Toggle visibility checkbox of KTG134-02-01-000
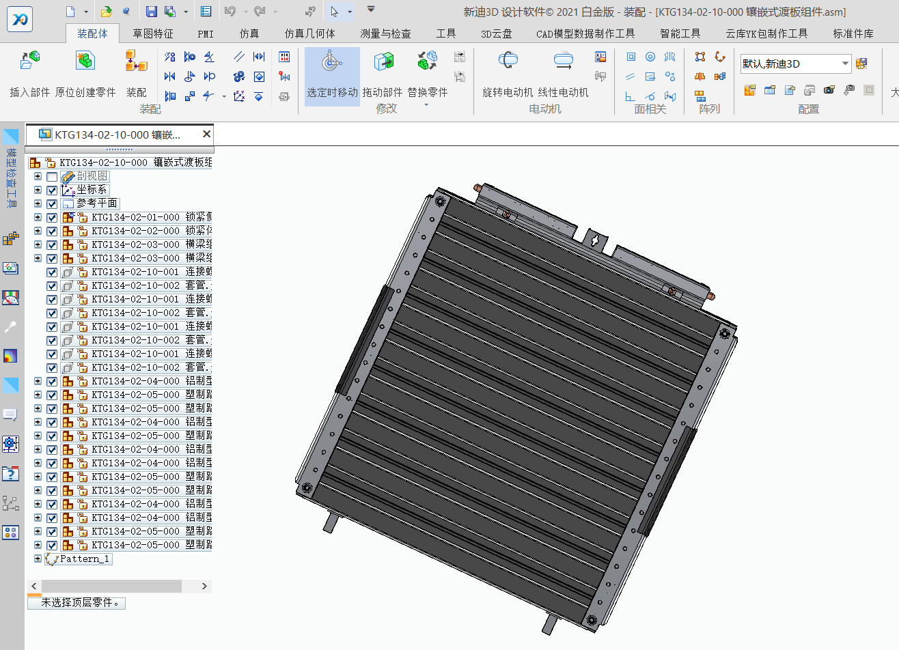899x650 pixels. (52, 218)
